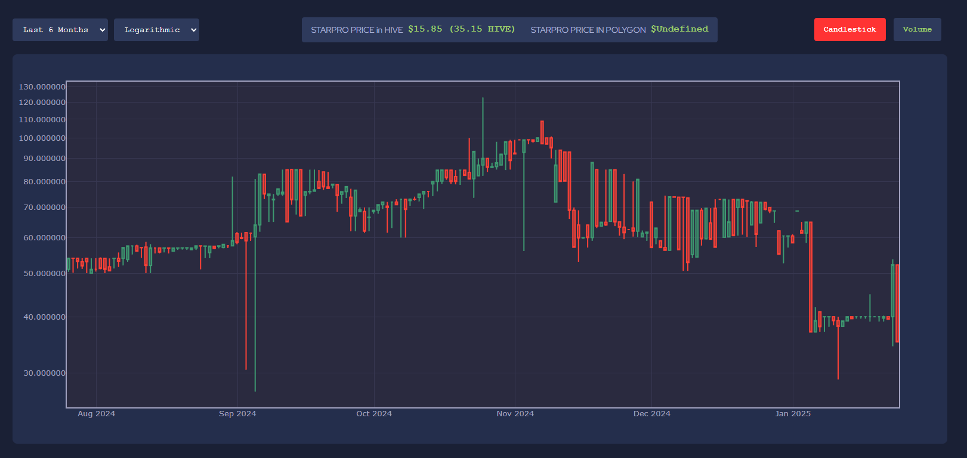Click the Jan 2025 x-axis label
Image resolution: width=967 pixels, height=458 pixels.
(793, 414)
